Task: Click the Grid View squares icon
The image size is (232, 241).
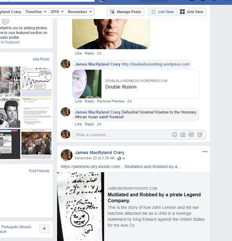Action: 182,12
